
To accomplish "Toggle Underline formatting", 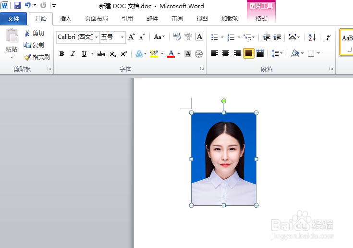I will [x=84, y=54].
